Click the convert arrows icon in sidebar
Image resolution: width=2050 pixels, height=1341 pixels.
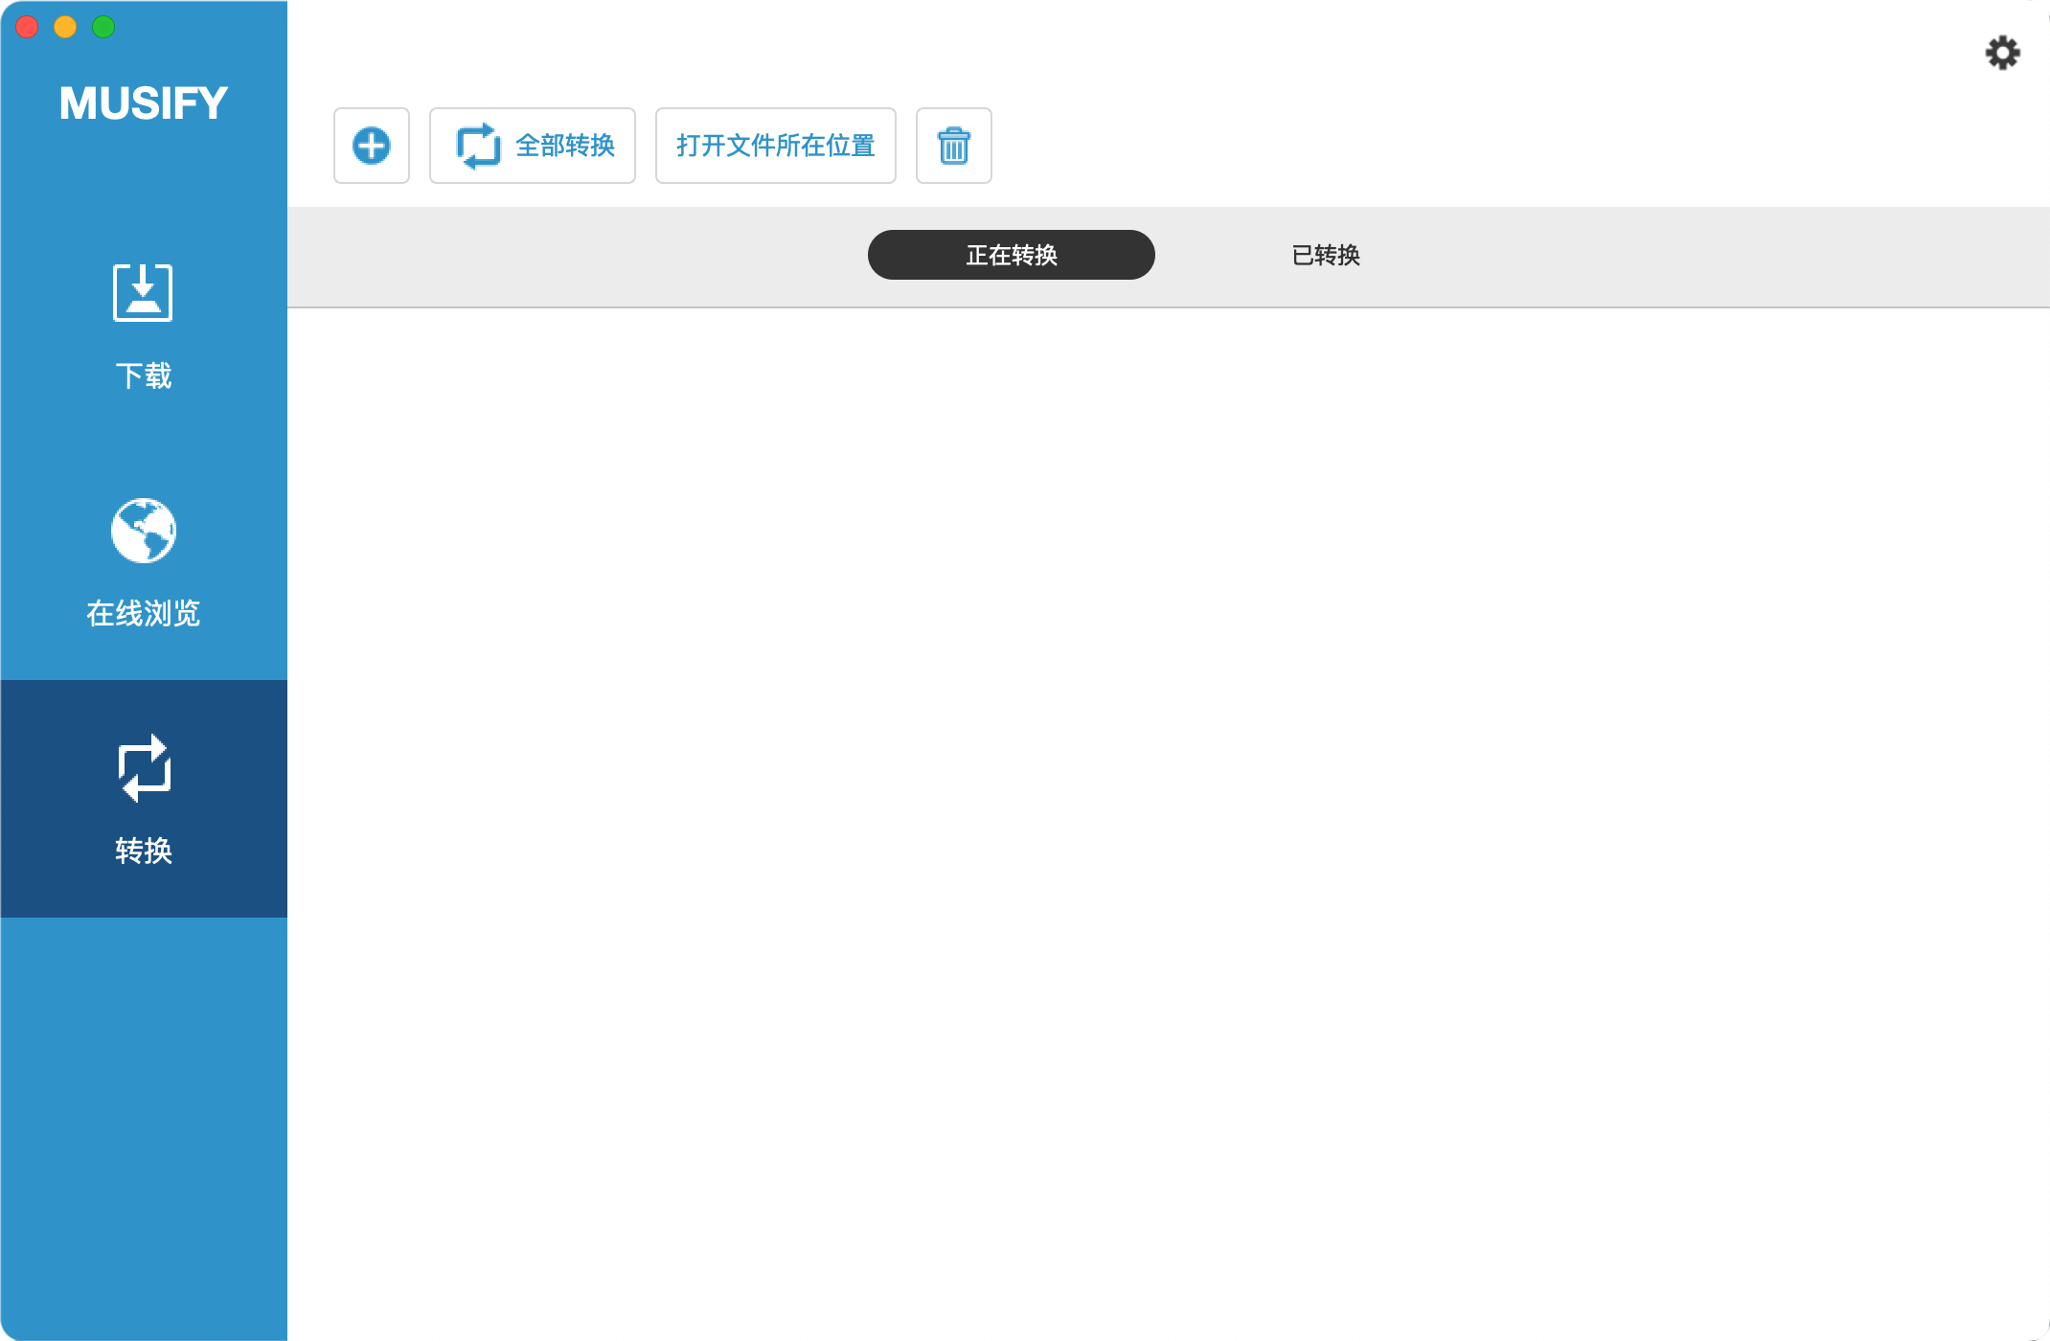tap(144, 768)
